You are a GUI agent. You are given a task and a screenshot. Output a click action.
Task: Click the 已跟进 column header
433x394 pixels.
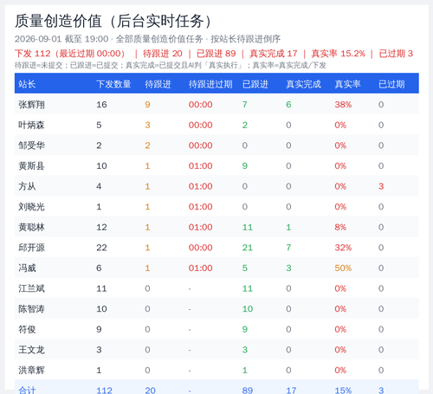(255, 84)
